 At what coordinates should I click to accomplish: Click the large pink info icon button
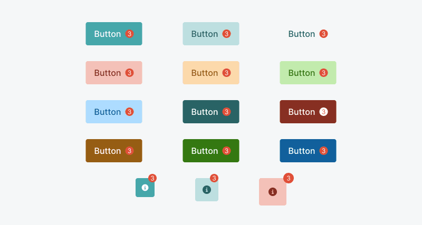coord(273,192)
